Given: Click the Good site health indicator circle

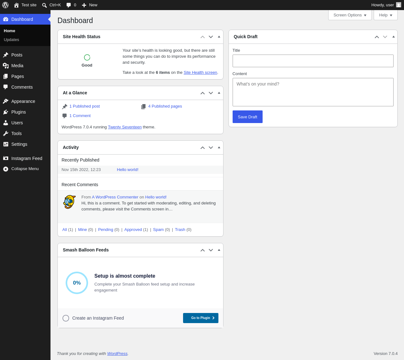Looking at the screenshot, I should 87,57.
